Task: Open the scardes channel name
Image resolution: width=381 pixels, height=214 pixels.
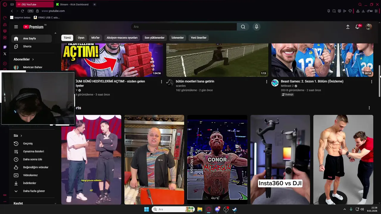Action: (181, 86)
